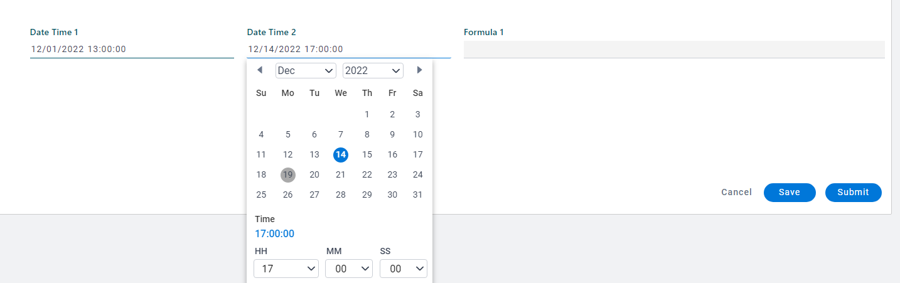Image resolution: width=900 pixels, height=283 pixels.
Task: Pick day 25 in the calendar
Action: [261, 195]
